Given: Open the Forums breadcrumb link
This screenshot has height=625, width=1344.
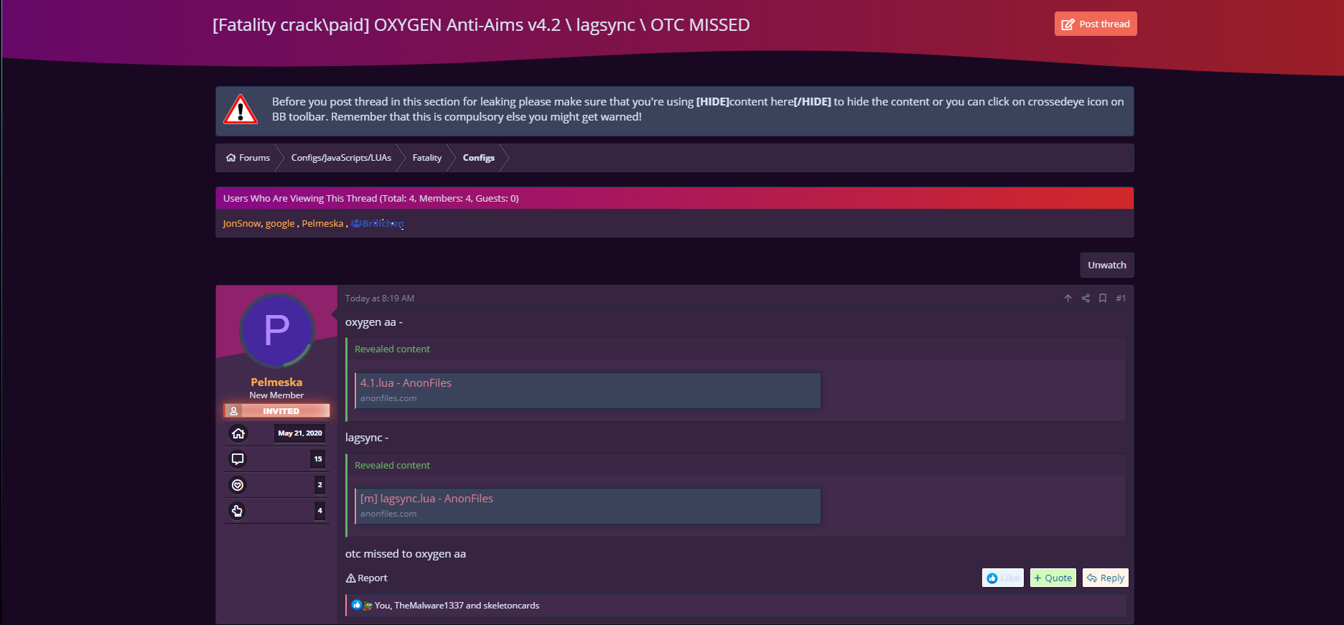Looking at the screenshot, I should pyautogui.click(x=248, y=158).
